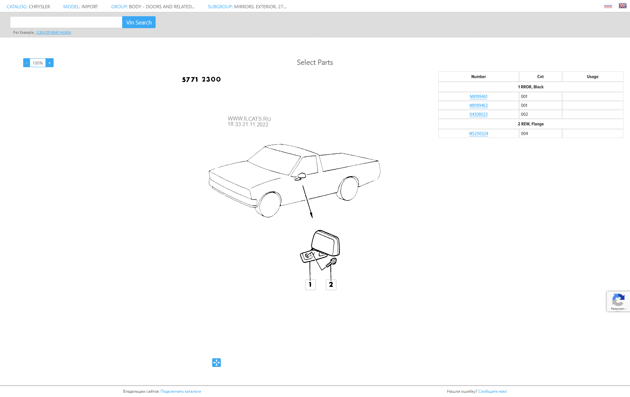This screenshot has height=397, width=630.
Task: Open part number MS200324
Action: tap(478, 134)
